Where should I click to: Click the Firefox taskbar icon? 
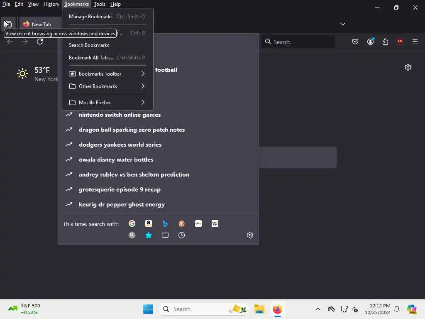(277, 309)
